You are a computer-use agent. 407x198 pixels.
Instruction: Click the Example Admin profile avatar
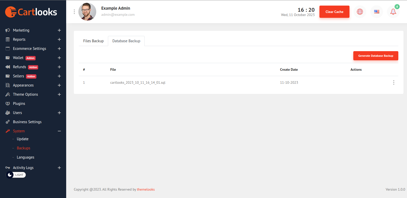[x=87, y=12]
